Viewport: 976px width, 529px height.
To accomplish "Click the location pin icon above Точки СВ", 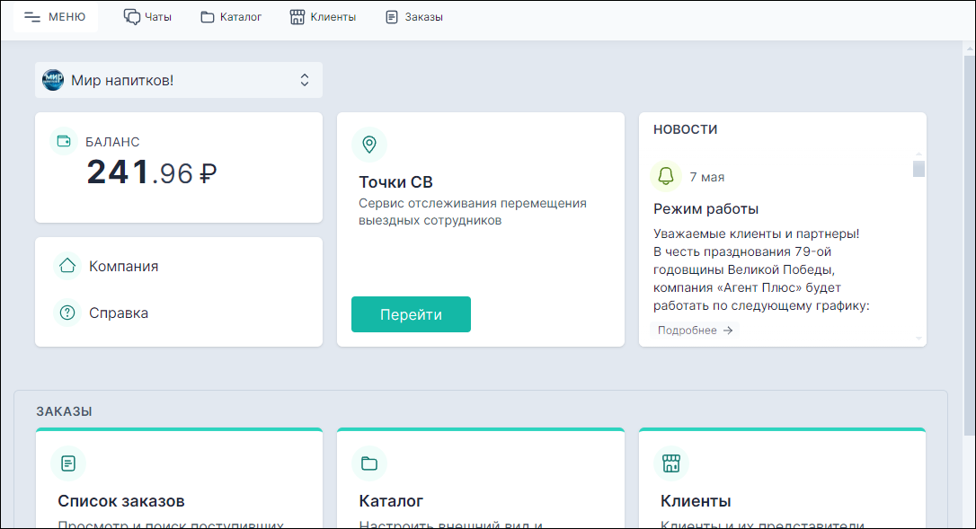I will (369, 144).
